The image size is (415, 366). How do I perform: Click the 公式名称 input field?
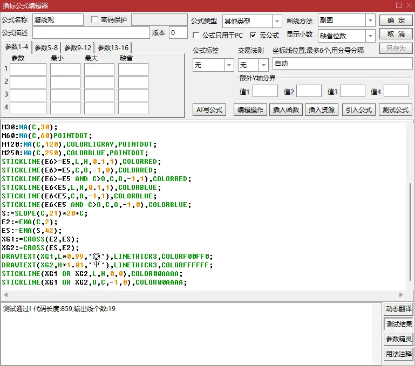58,20
